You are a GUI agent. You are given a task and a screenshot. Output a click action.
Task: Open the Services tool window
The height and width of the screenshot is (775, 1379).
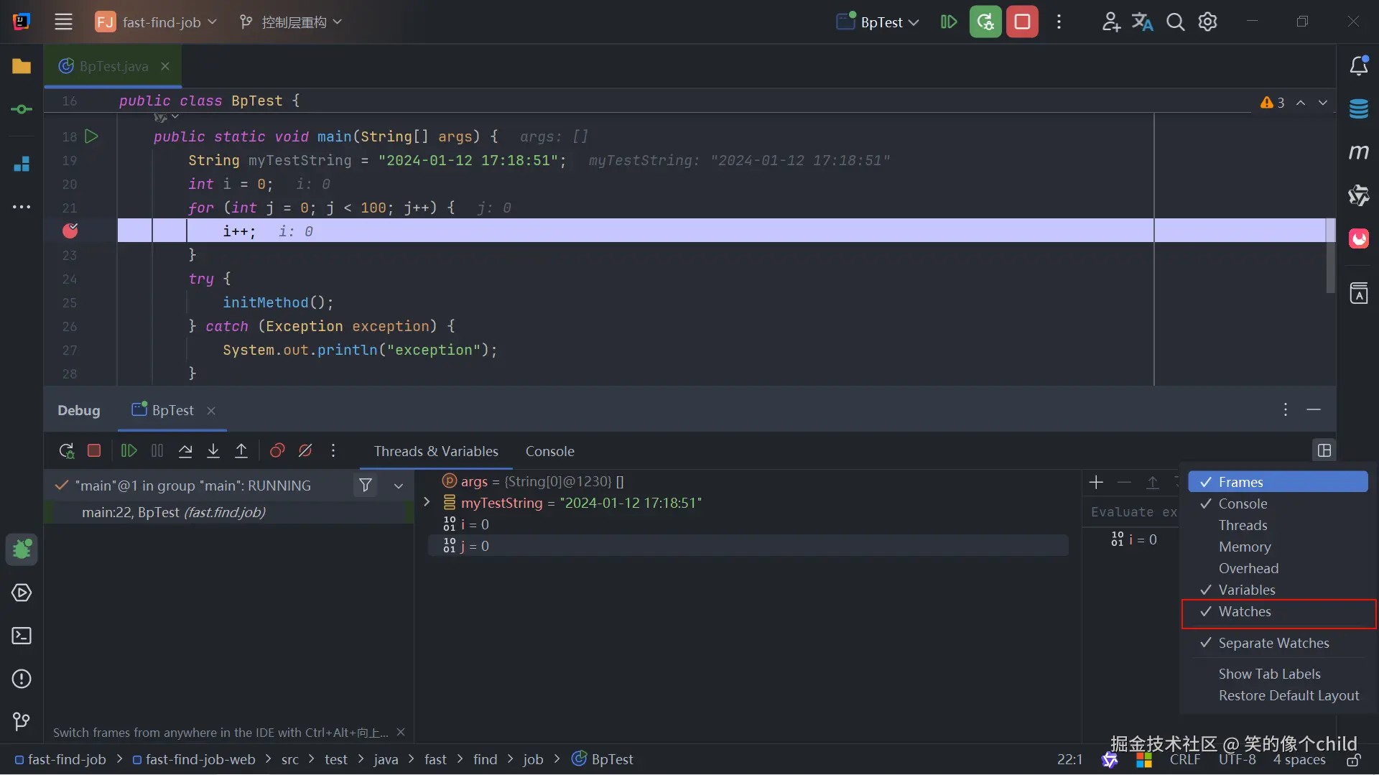click(22, 593)
